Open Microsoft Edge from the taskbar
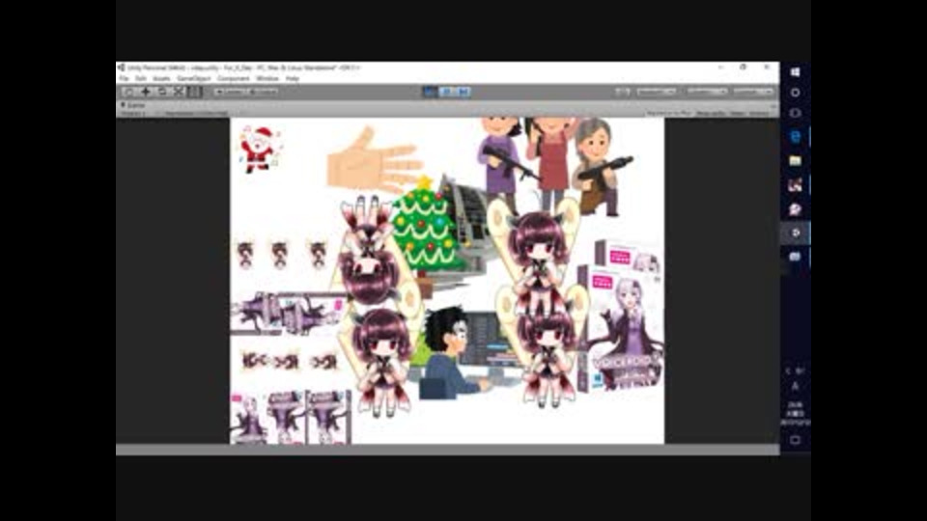 (795, 136)
